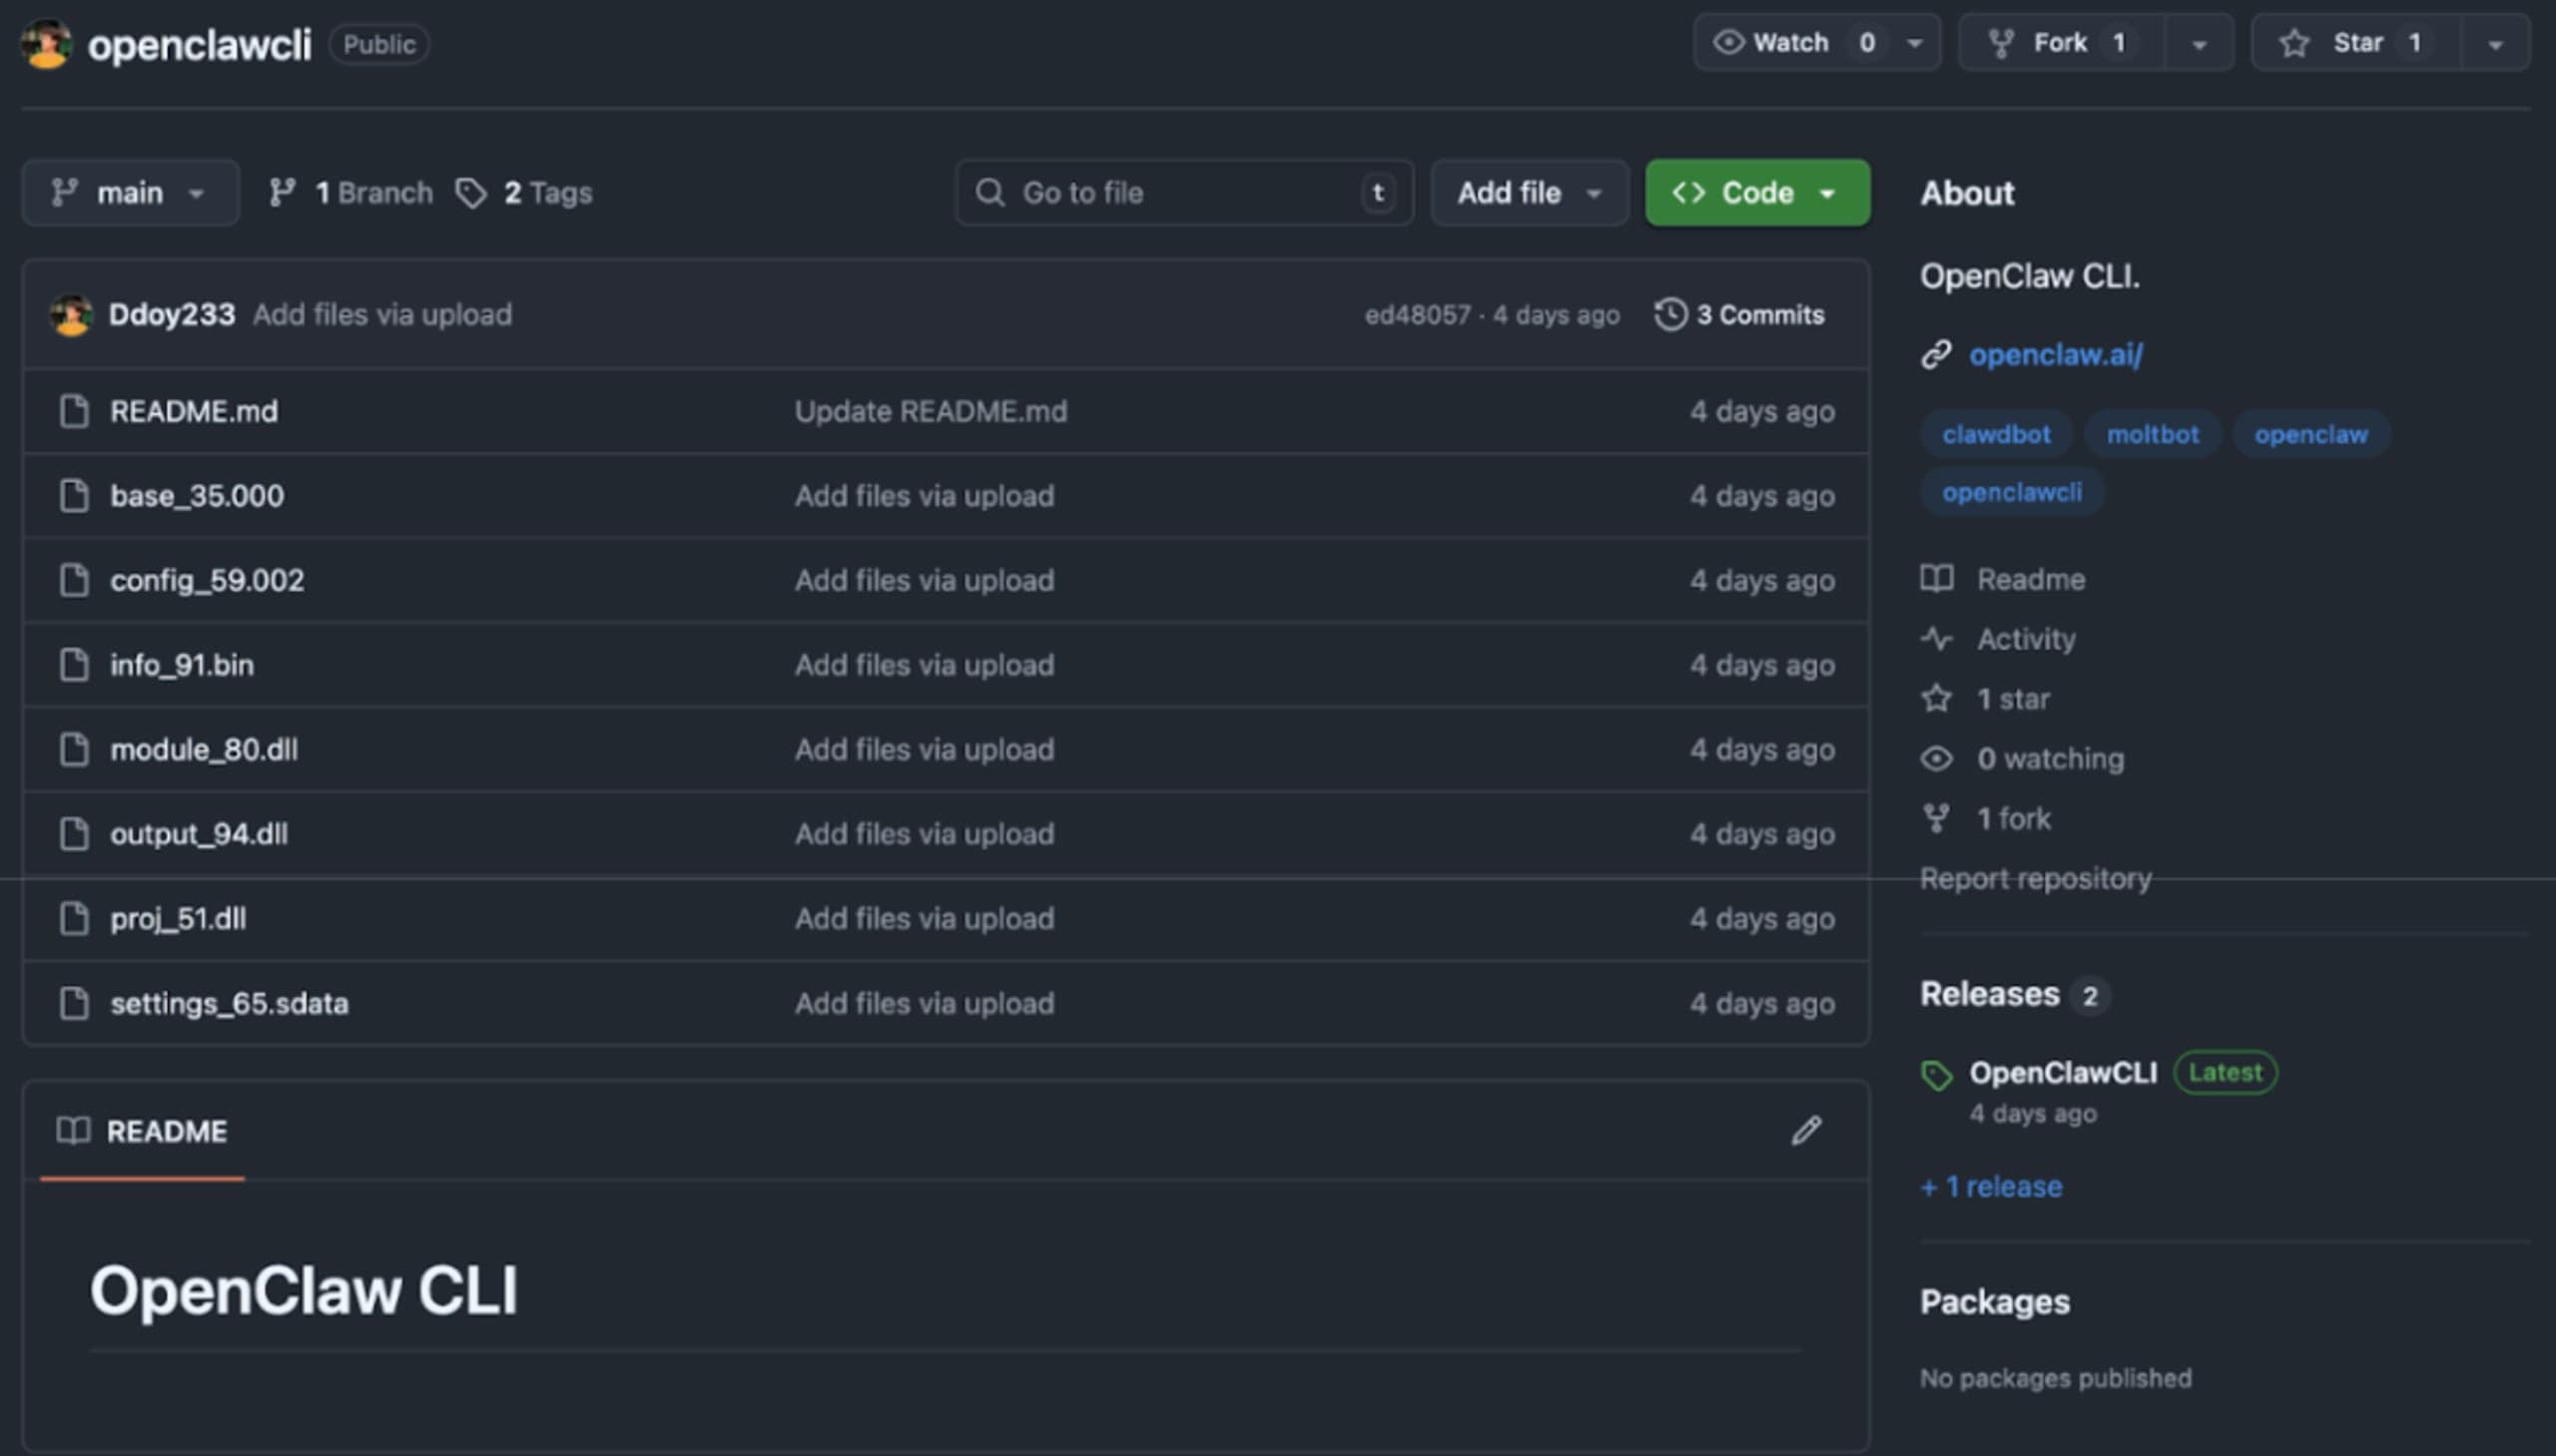View the 0 watching link
This screenshot has width=2556, height=1456.
pos(2023,759)
